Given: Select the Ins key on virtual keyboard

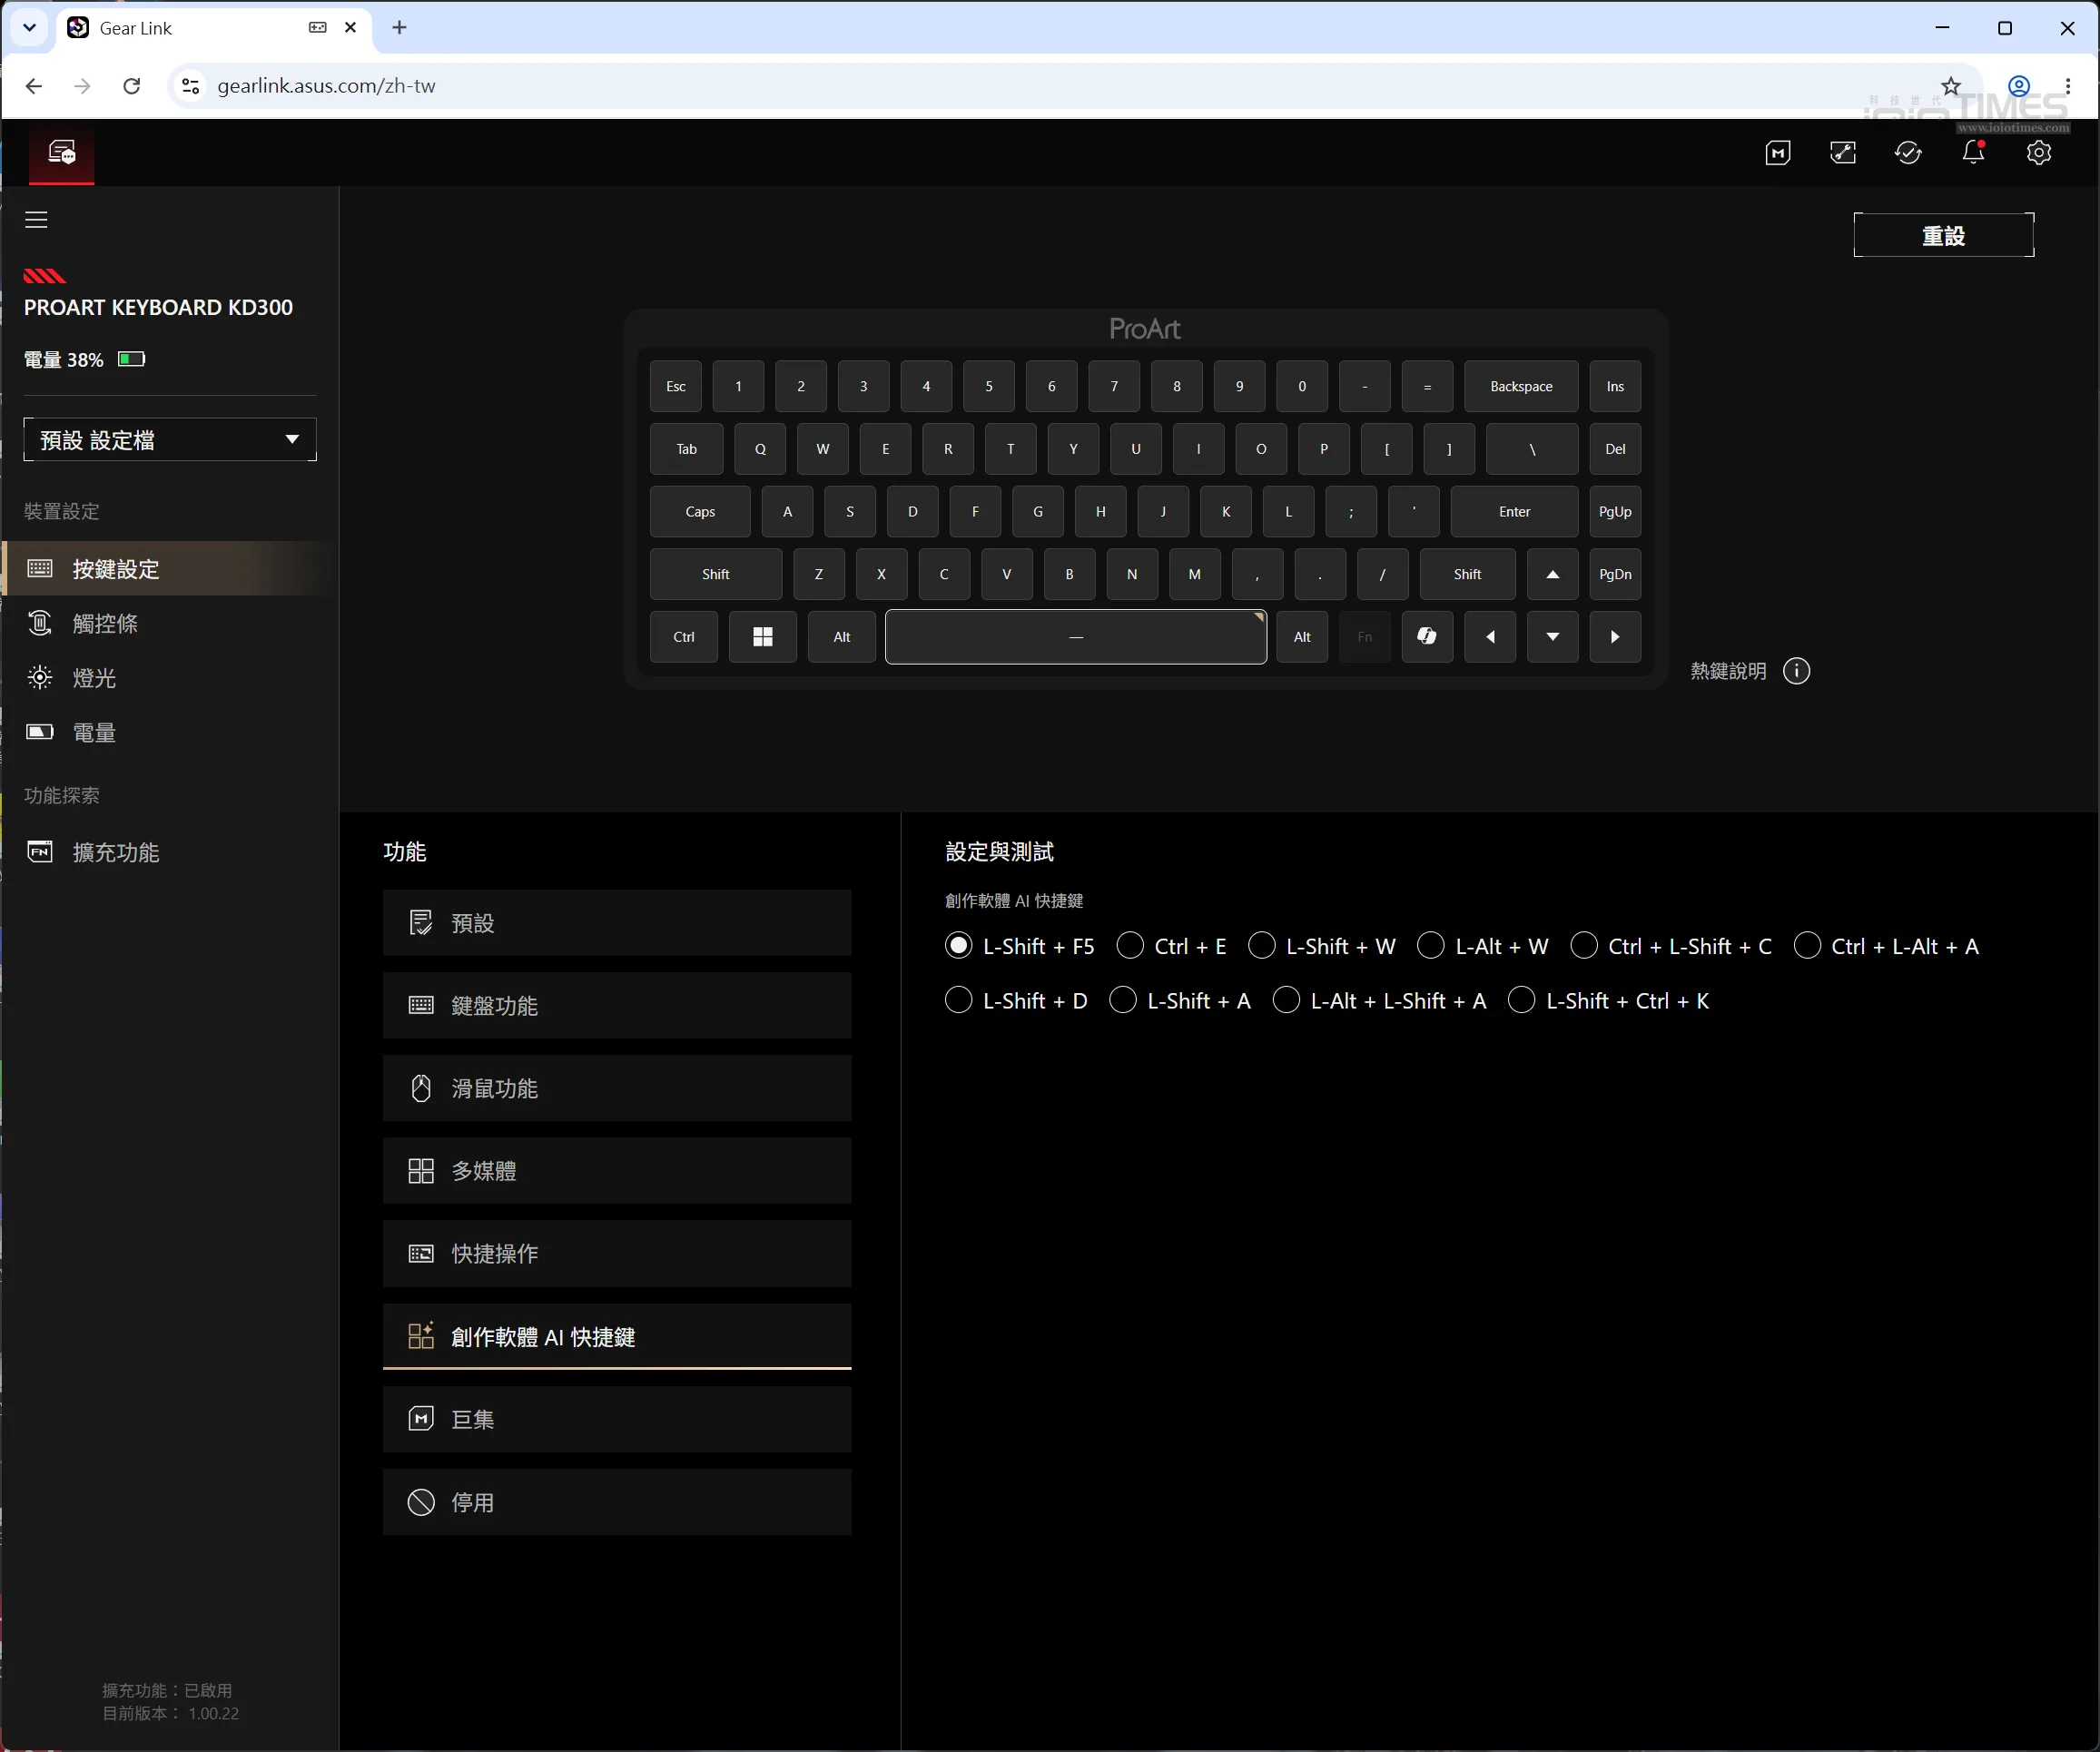Looking at the screenshot, I should coord(1615,387).
